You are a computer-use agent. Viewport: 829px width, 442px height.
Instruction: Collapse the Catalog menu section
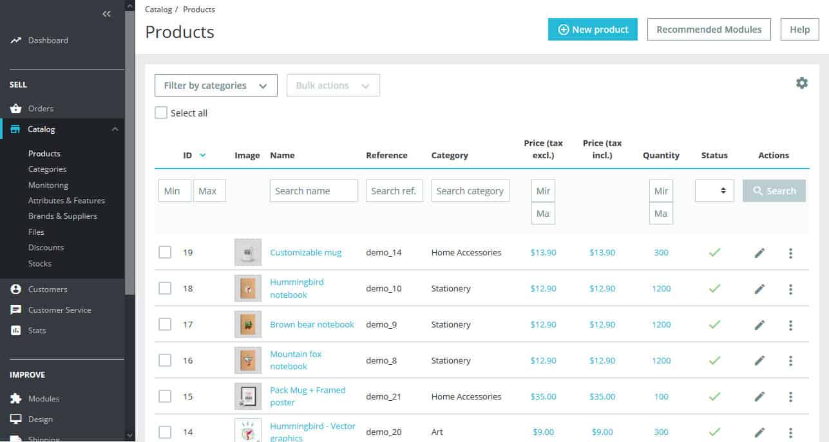pos(115,129)
